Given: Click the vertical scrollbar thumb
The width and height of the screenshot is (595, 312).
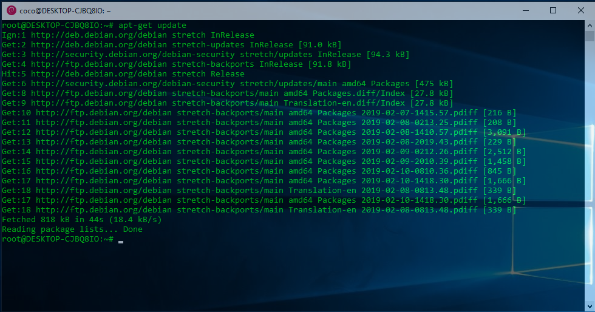Looking at the screenshot, I should pyautogui.click(x=590, y=36).
